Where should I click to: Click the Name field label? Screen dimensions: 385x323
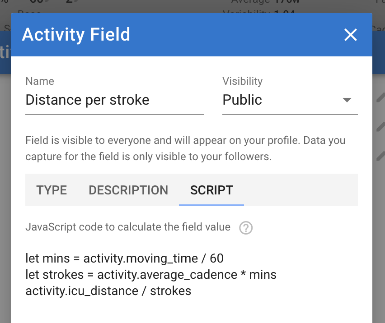(40, 81)
